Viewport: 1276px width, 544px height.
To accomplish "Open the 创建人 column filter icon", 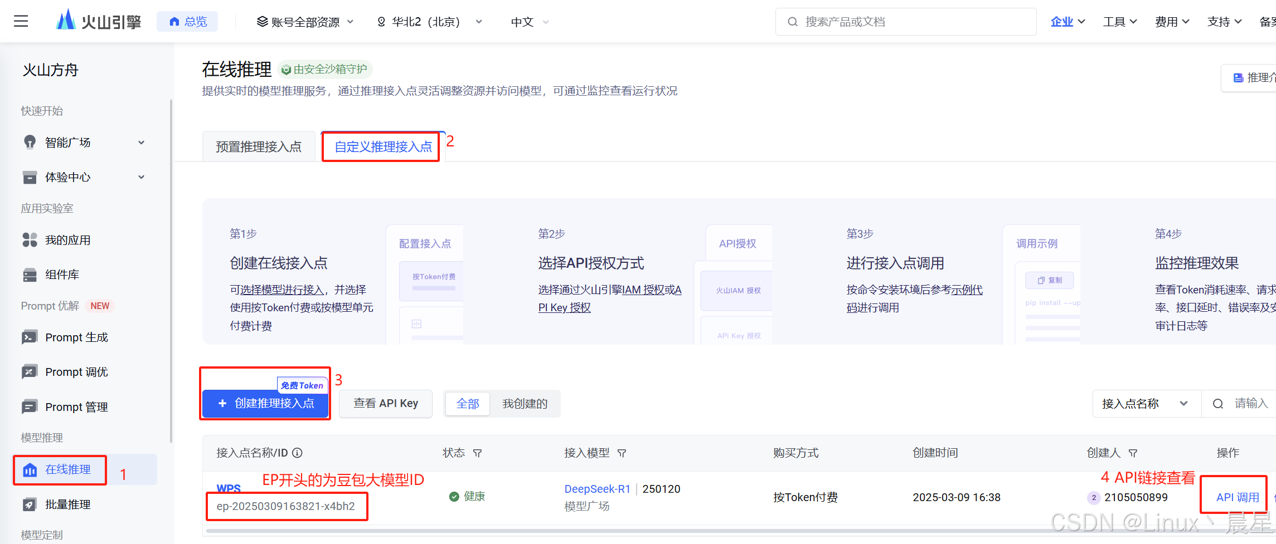I will (x=1133, y=453).
